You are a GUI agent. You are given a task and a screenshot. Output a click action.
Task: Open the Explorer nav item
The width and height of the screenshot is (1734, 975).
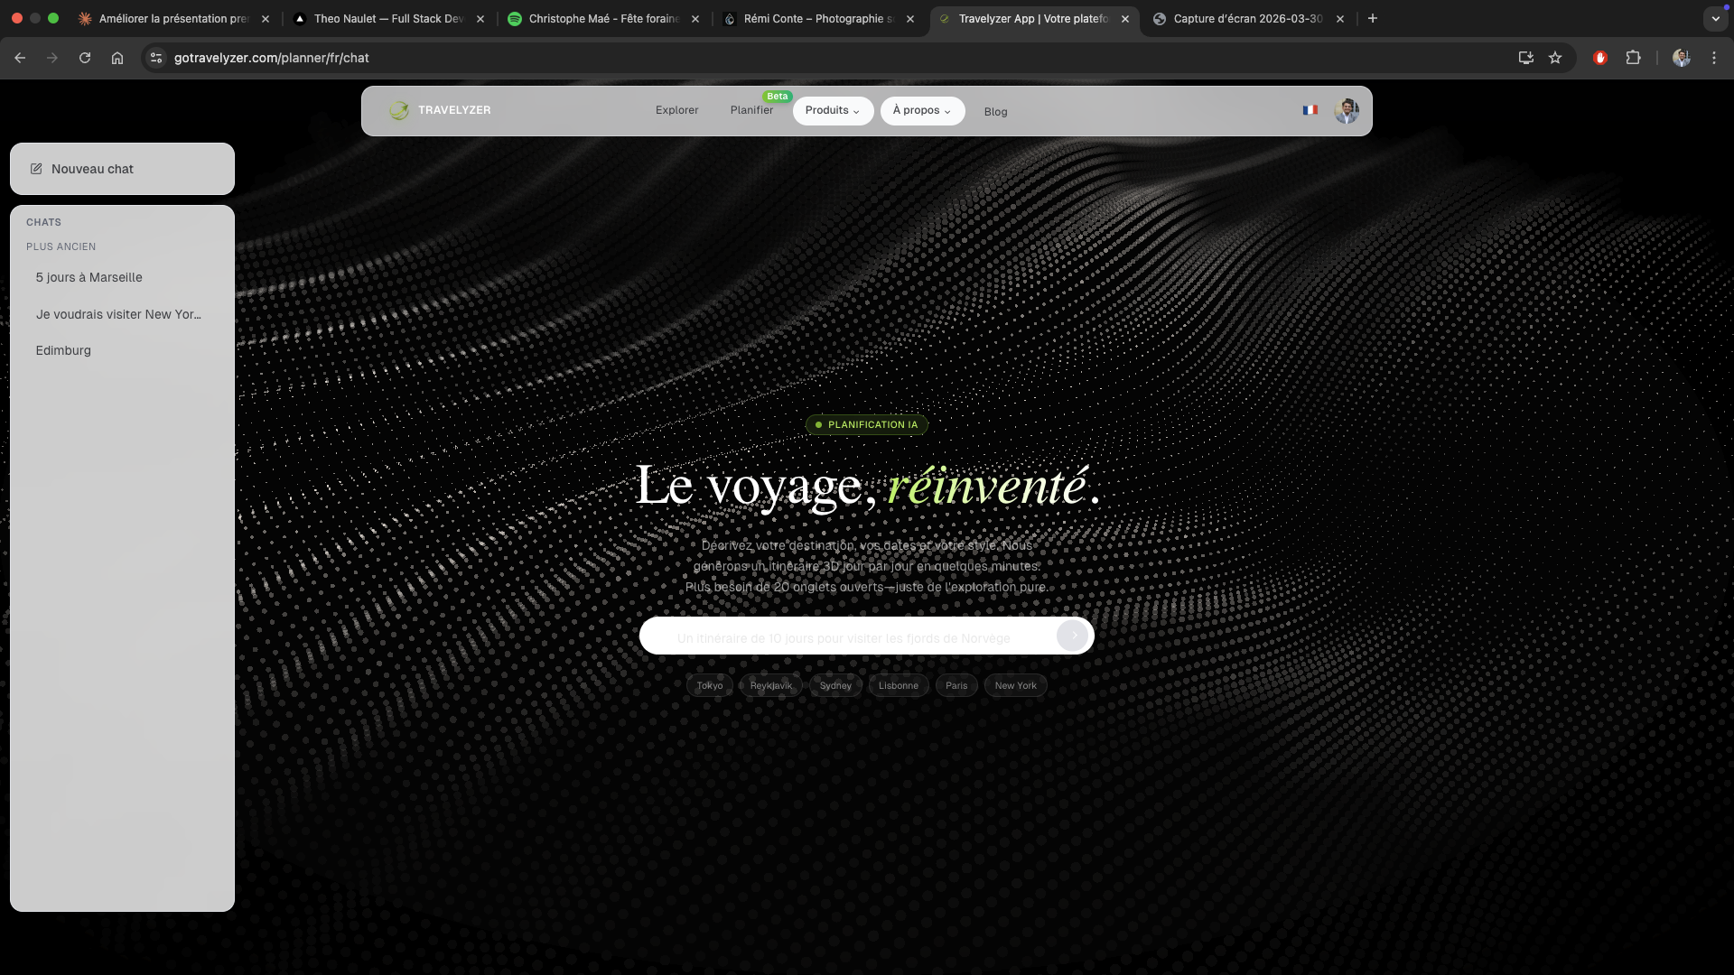coord(676,110)
